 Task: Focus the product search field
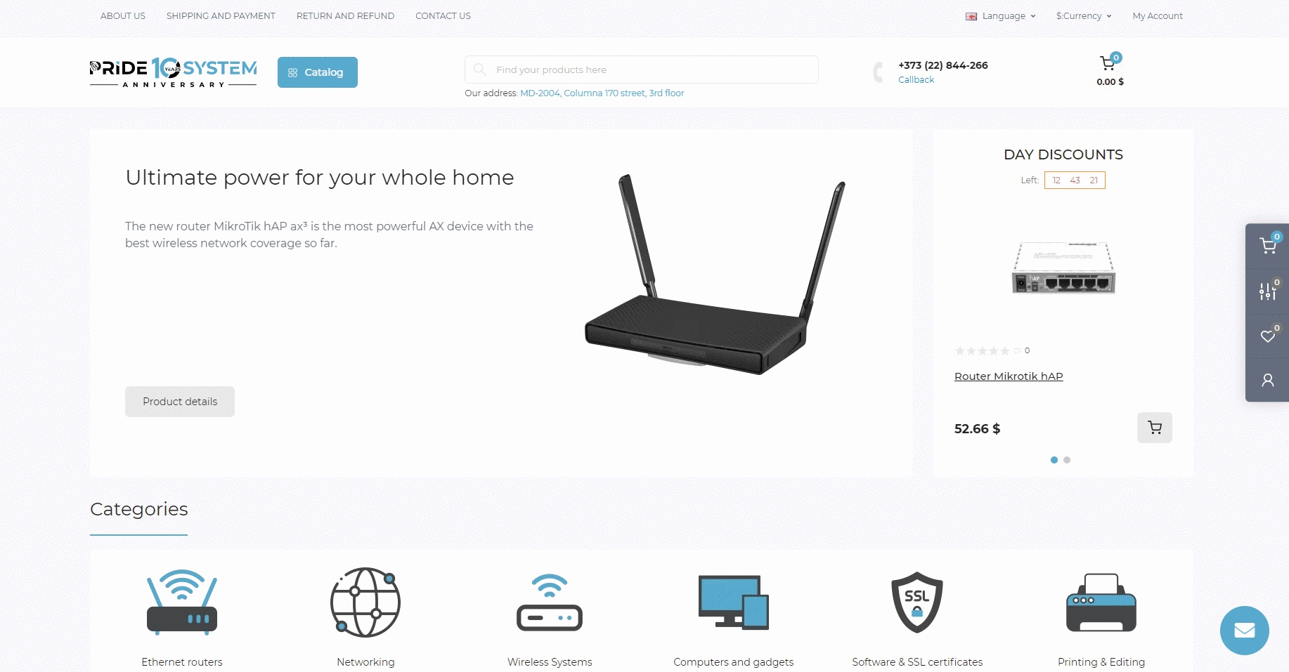(x=642, y=70)
